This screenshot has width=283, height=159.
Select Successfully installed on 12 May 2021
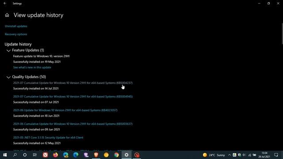pos(37,143)
